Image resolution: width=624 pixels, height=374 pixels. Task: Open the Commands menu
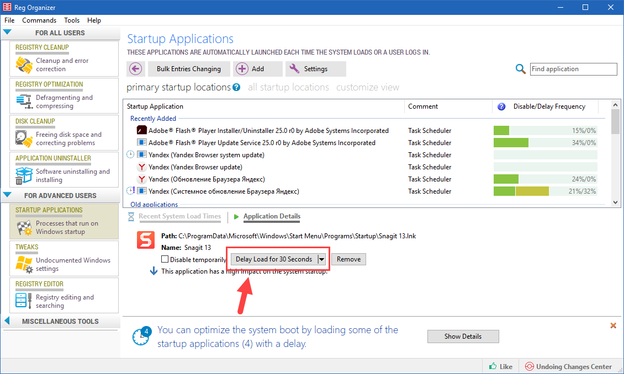click(39, 20)
